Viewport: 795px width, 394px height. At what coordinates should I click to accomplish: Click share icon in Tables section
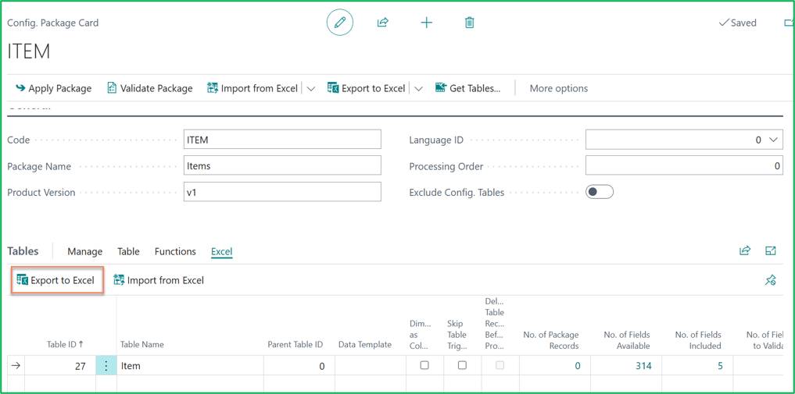point(745,251)
